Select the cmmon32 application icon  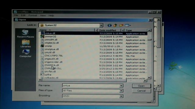(42, 36)
